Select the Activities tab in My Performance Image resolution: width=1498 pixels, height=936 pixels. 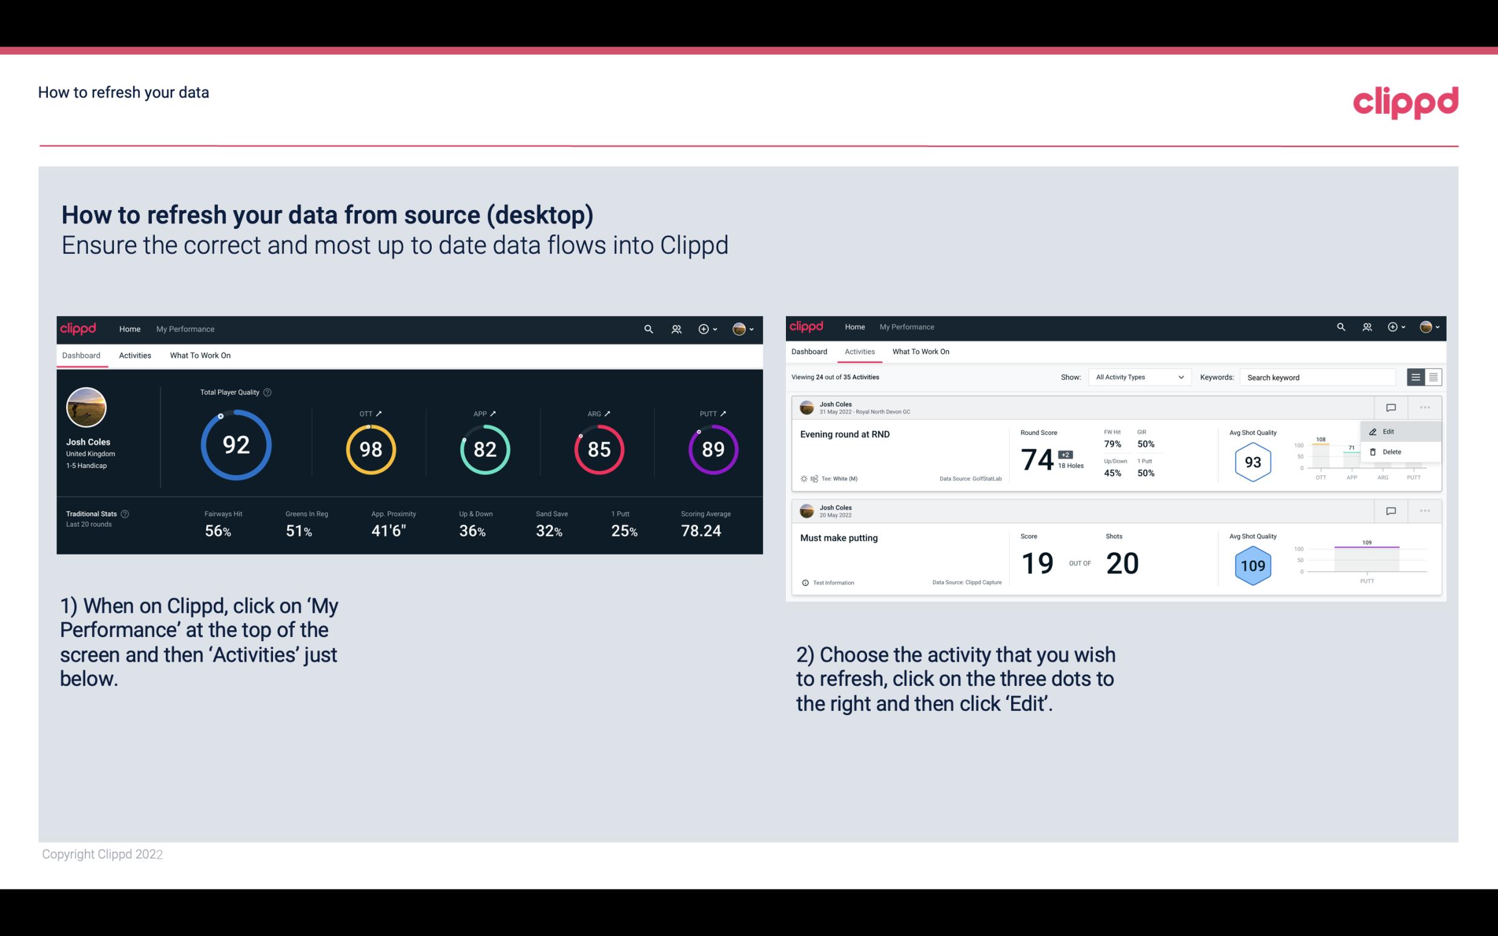[x=135, y=355]
